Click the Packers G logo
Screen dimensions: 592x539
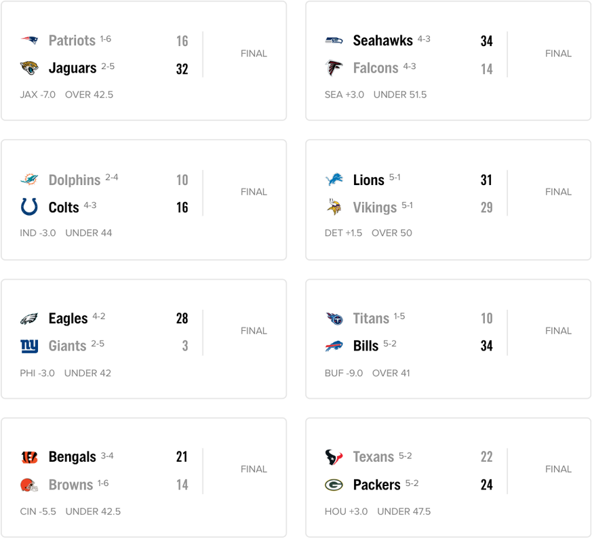point(334,485)
